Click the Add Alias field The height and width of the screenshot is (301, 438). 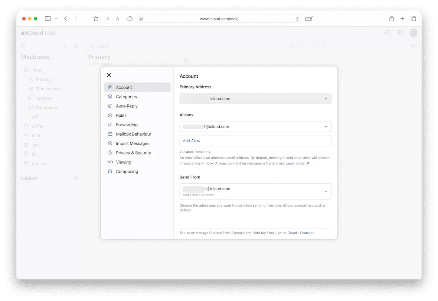pyautogui.click(x=255, y=140)
